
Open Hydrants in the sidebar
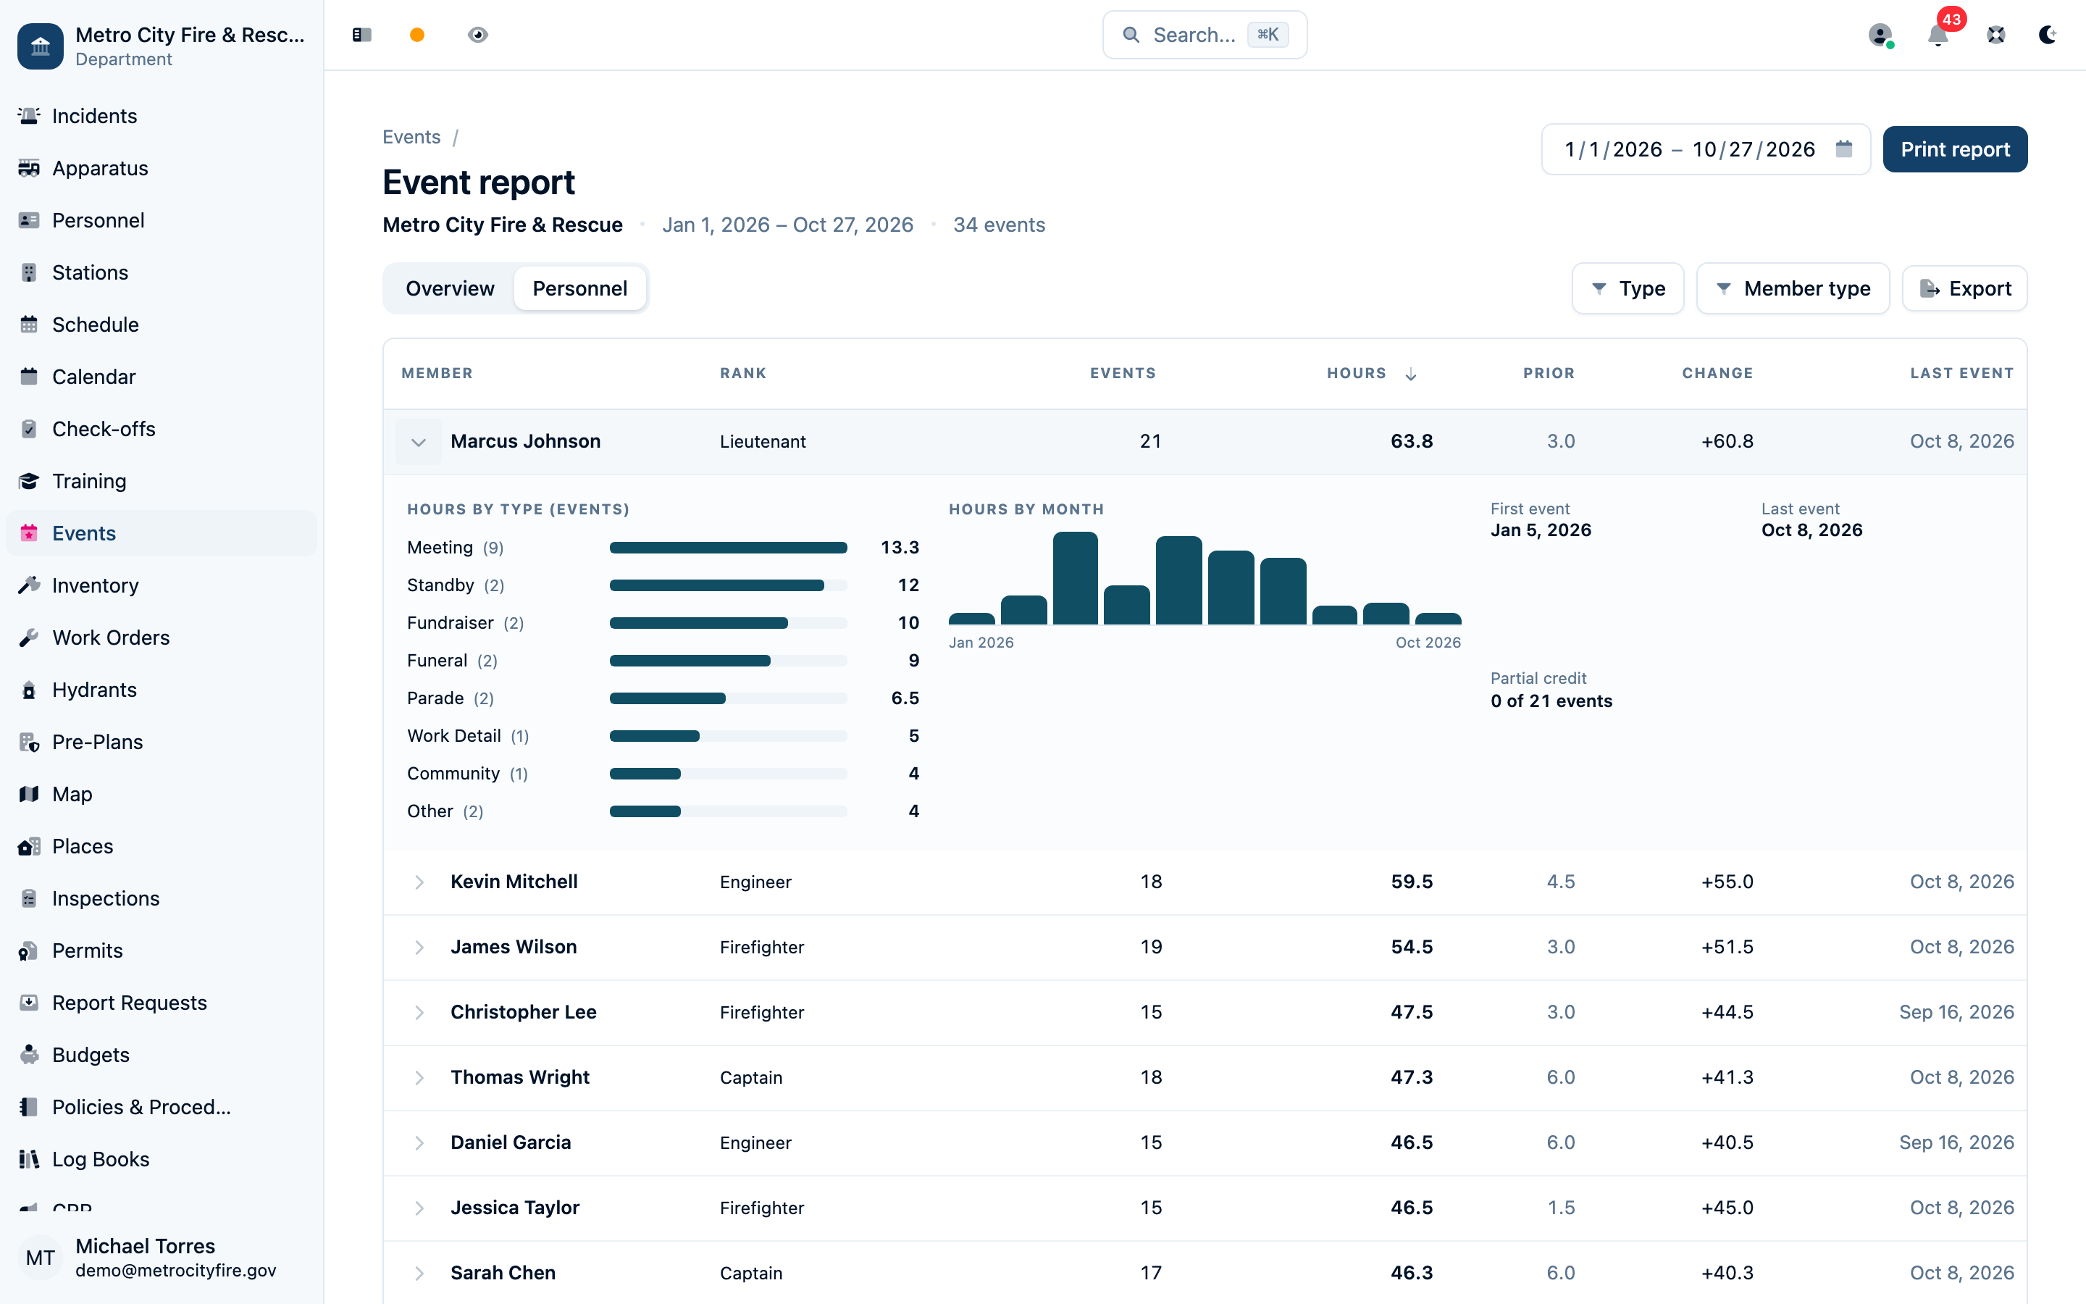[x=162, y=690]
